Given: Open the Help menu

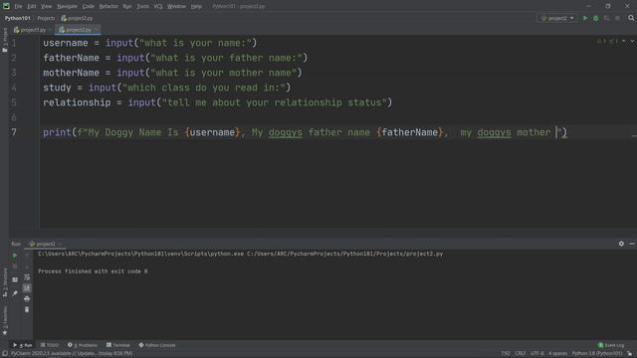Looking at the screenshot, I should pos(196,7).
